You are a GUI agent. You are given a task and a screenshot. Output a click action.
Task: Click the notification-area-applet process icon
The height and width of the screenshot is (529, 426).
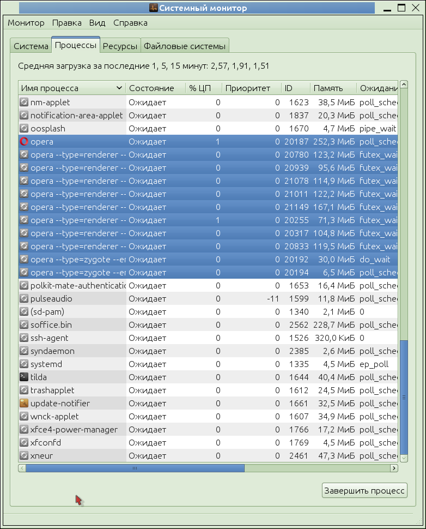click(24, 116)
